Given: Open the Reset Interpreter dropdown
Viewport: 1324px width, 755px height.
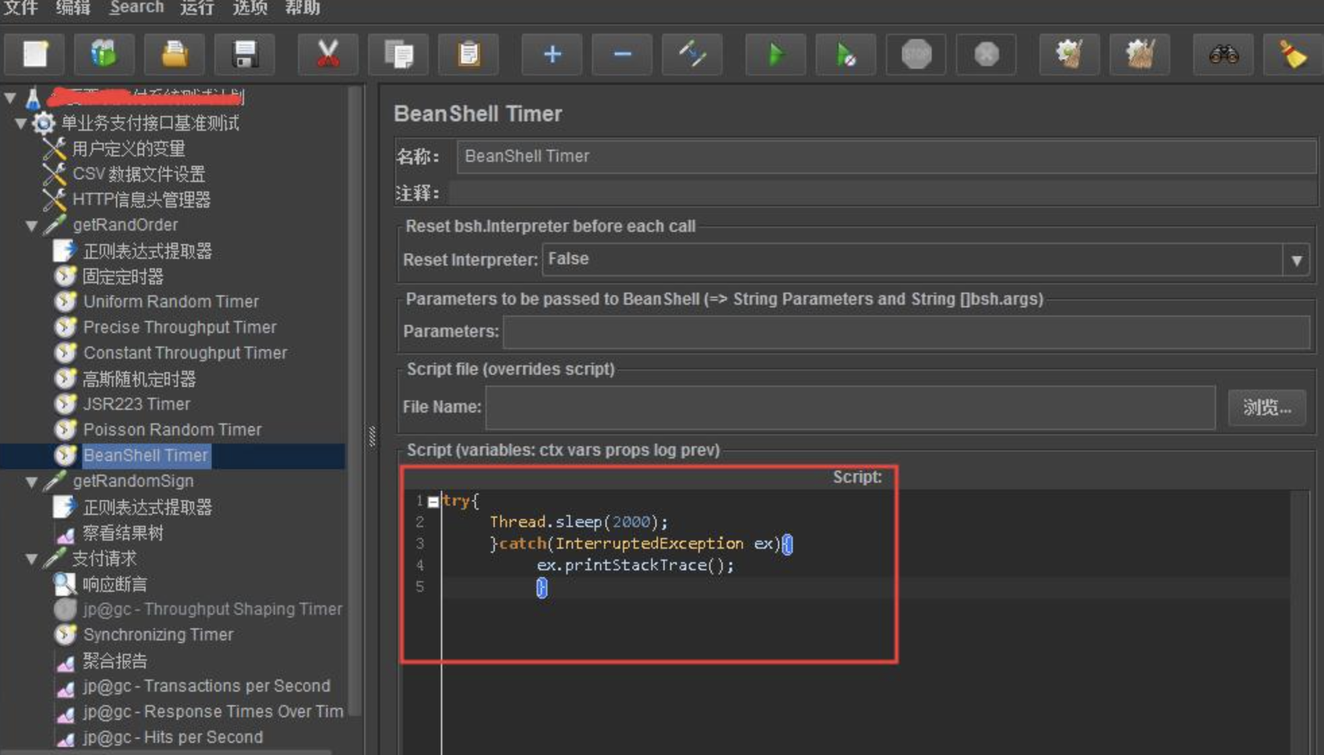Looking at the screenshot, I should (x=1296, y=260).
